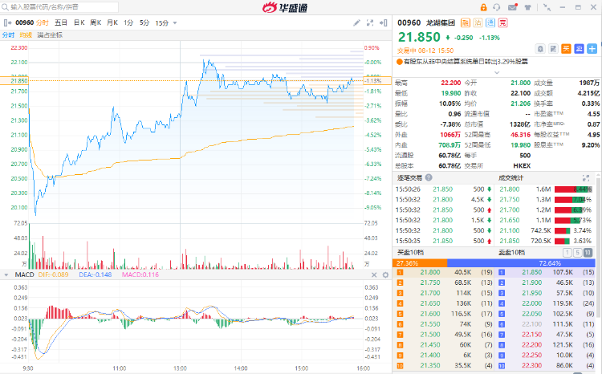Click the 21.800 volume stat bar 8.44%
Screen dimensions: 602x374
click(x=573, y=189)
